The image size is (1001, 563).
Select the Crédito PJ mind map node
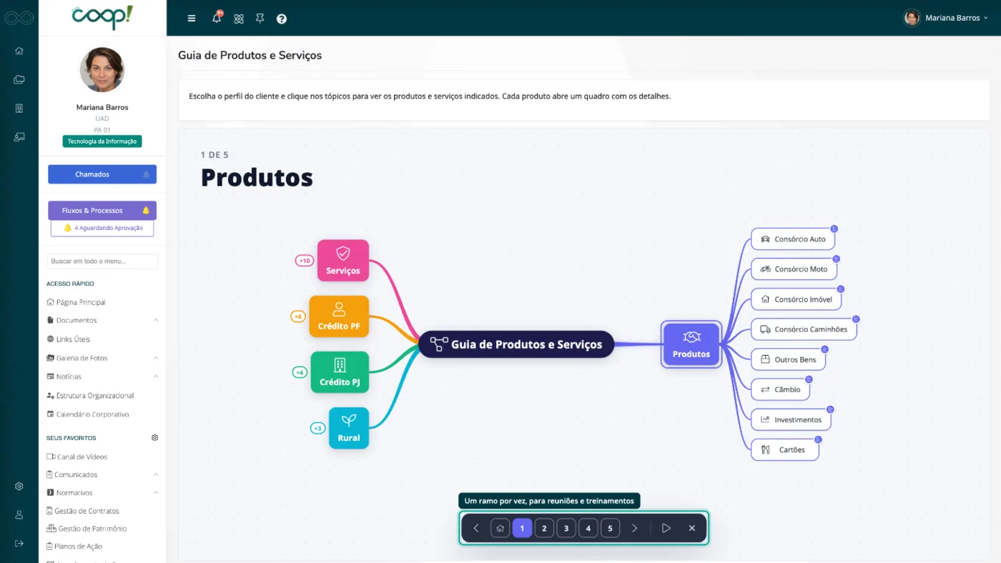point(340,372)
